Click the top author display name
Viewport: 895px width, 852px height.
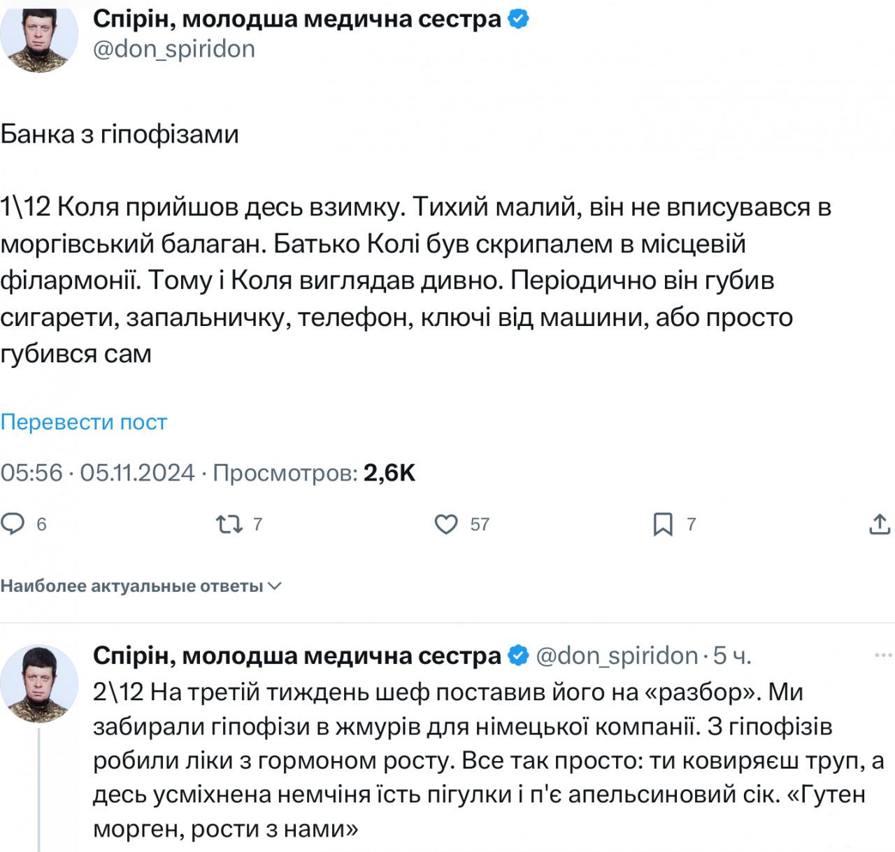(x=297, y=20)
